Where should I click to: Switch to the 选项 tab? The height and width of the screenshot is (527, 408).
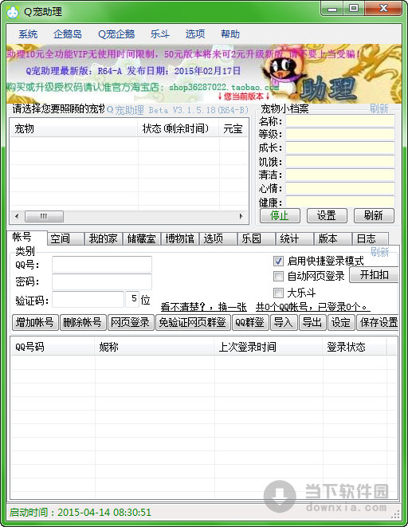(x=218, y=239)
